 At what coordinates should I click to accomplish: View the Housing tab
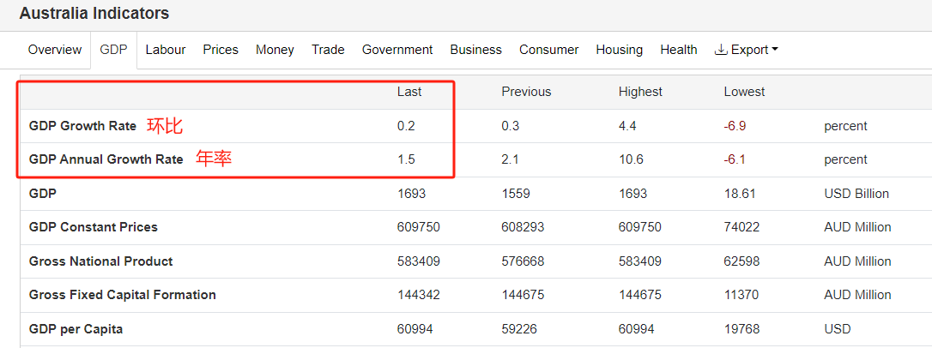pos(619,50)
